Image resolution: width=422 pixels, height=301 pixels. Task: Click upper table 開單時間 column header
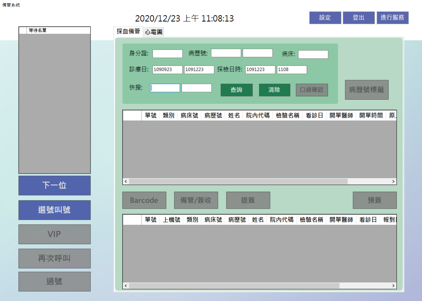click(x=371, y=116)
